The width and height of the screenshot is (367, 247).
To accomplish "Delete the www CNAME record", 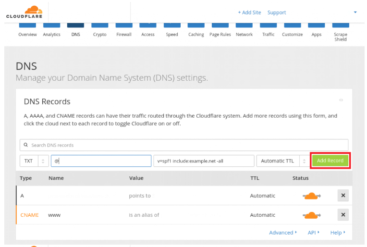I will click(343, 215).
